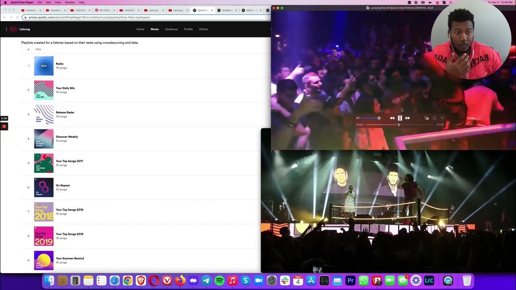Close the active Spotify browser tab
The image size is (516, 290).
pyautogui.click(x=212, y=10)
